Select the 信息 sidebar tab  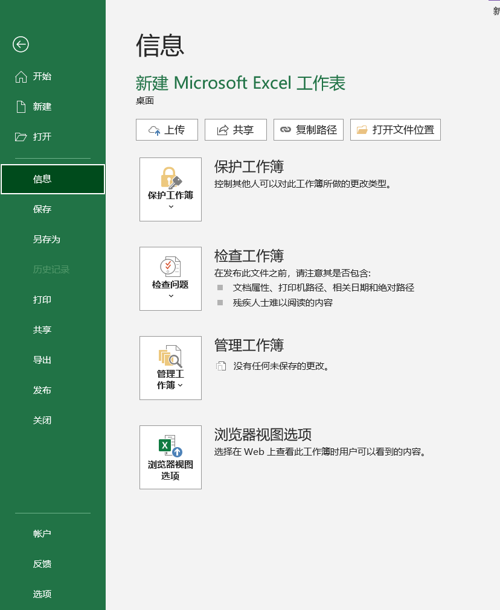click(x=53, y=179)
